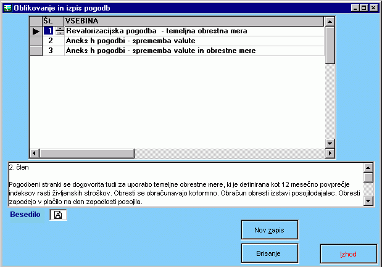Viewport: 382px width, 267px height.
Task: Click the table vertical scrollbar thumb
Action: 330,45
